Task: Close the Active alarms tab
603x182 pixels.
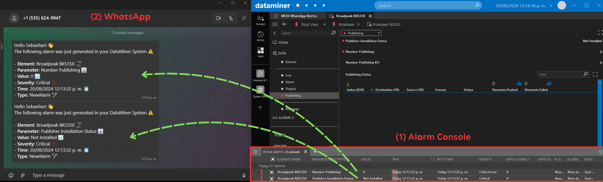Action: [x=306, y=152]
